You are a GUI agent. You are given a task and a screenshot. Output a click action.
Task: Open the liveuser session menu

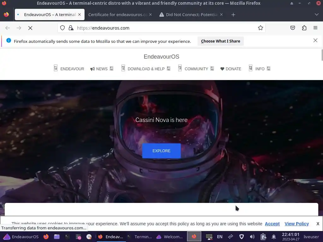pyautogui.click(x=311, y=237)
